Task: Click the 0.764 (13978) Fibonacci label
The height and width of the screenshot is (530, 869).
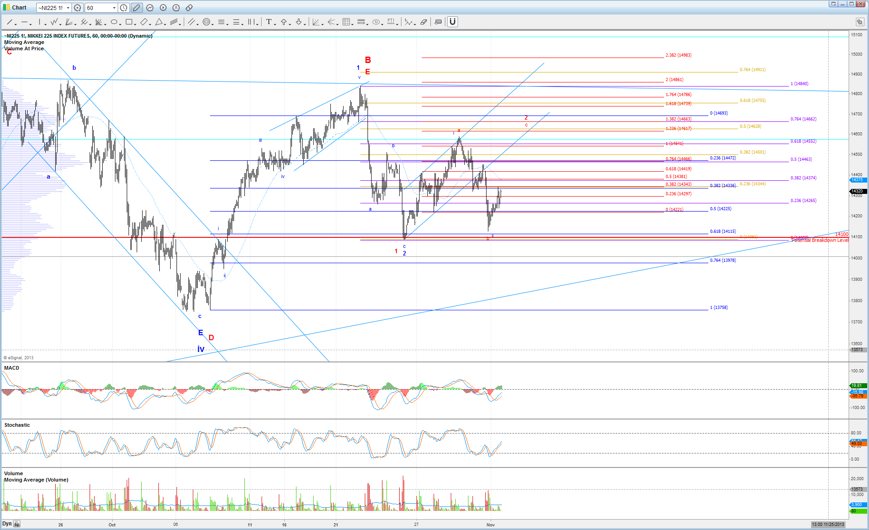Action: [723, 260]
